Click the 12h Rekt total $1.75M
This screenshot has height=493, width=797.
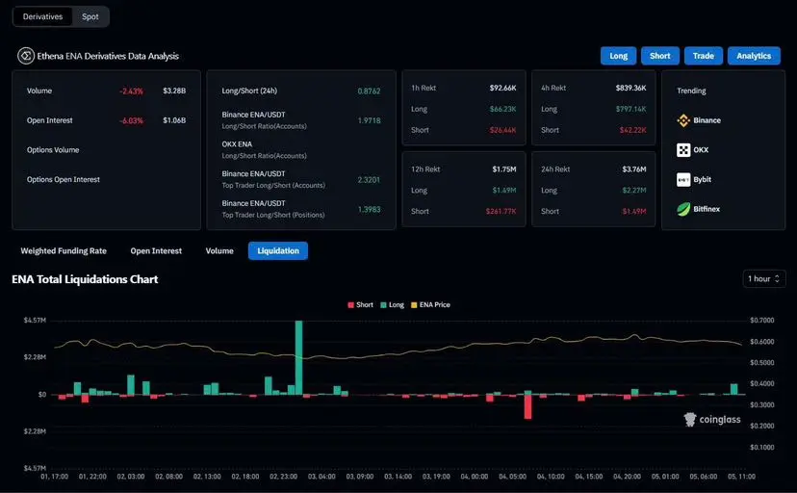tap(504, 169)
